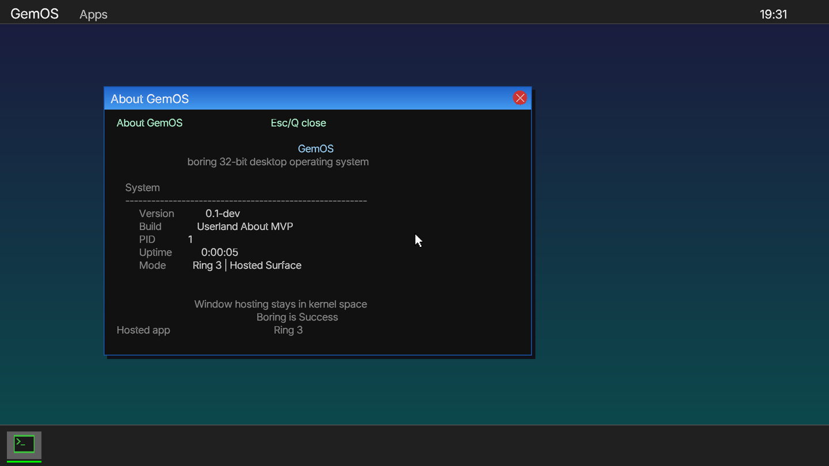Screen dimensions: 829x466
Task: Click the Mode value 'Ring 3 | Hosted Surface'
Action: click(247, 265)
